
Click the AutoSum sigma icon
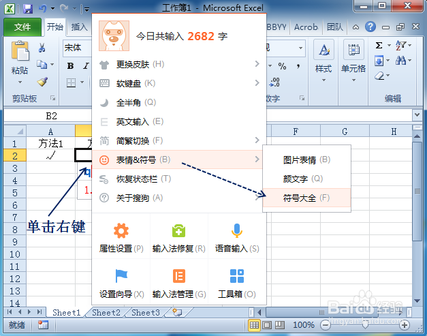pyautogui.click(x=379, y=45)
